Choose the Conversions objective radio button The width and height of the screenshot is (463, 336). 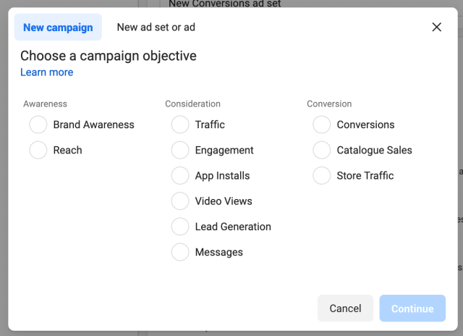322,125
